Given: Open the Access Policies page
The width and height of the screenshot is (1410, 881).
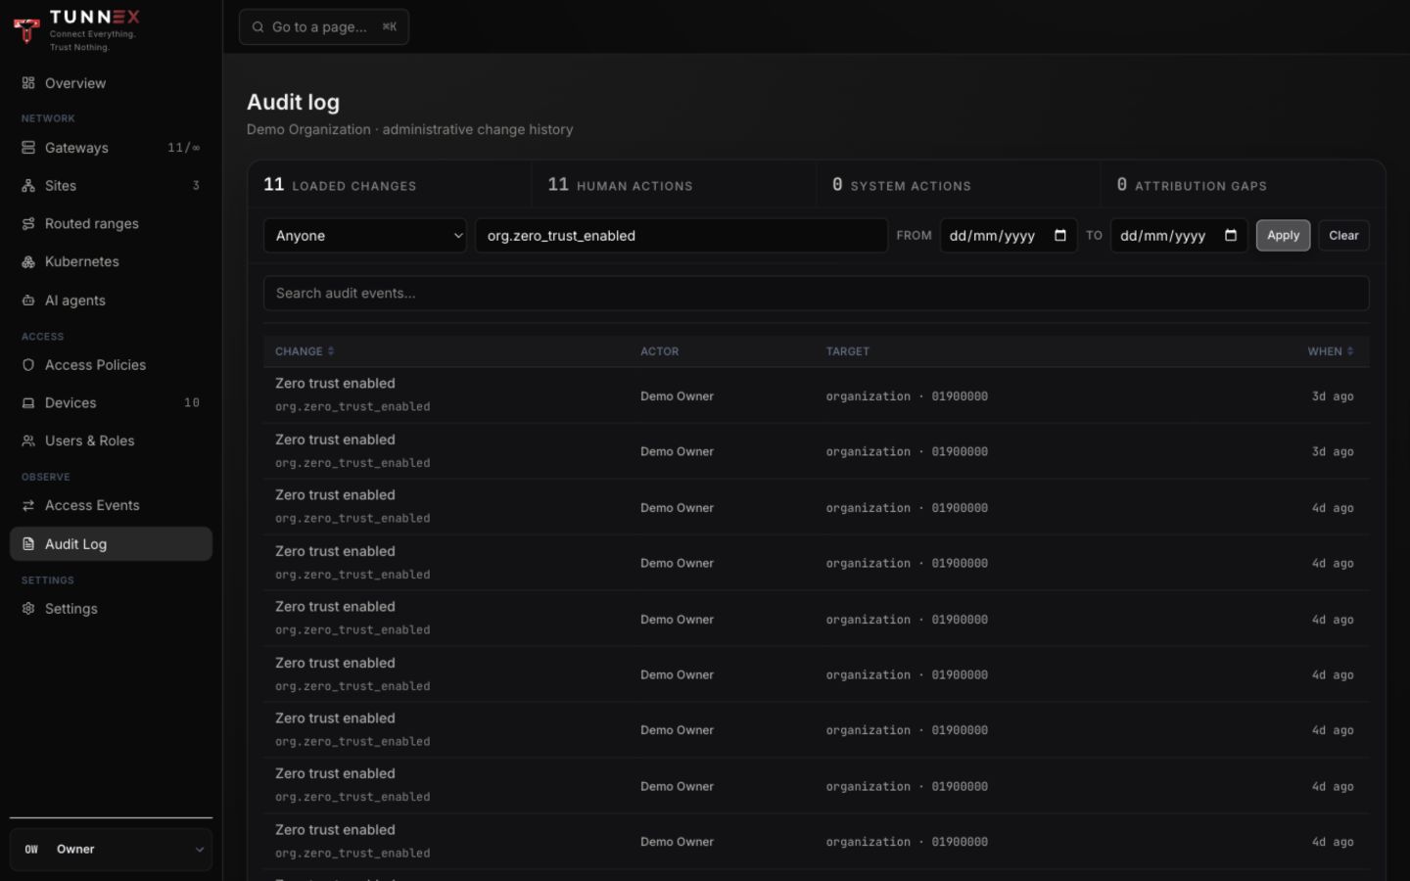Looking at the screenshot, I should click(x=111, y=365).
